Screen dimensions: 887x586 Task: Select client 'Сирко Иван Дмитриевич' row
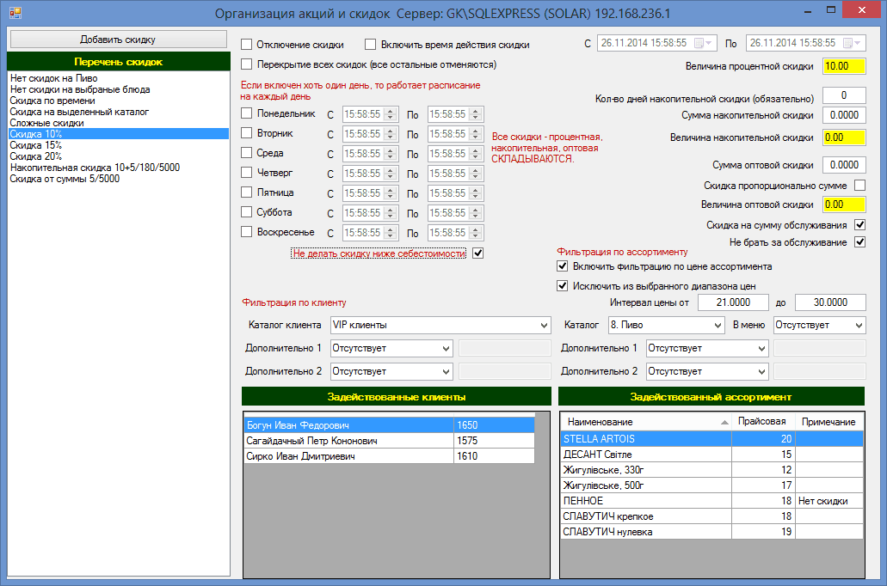(389, 456)
